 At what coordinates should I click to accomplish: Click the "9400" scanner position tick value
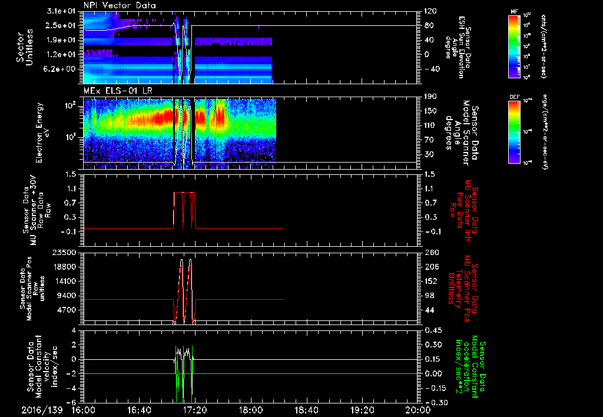point(67,296)
